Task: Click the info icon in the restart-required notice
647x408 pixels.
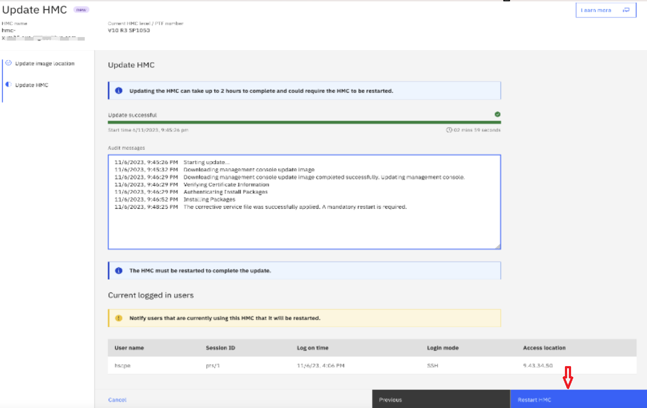Action: 119,270
